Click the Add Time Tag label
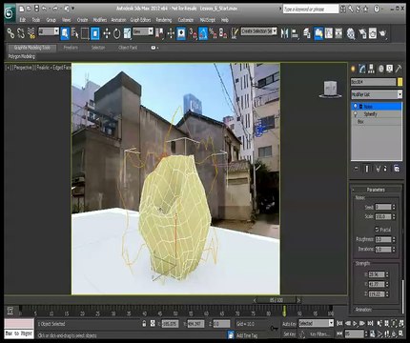This screenshot has height=343, width=410. [x=247, y=335]
